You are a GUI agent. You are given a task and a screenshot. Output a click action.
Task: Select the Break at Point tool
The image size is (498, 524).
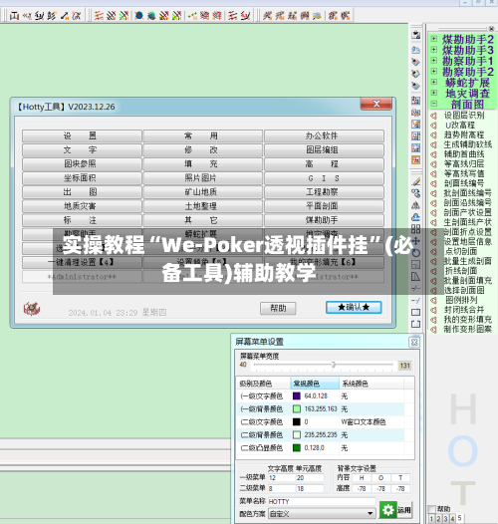(416, 312)
